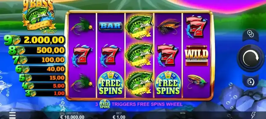Click the 5 bass 15,00 prize row
Image resolution: width=266 pixels, height=119 pixels.
(42, 78)
